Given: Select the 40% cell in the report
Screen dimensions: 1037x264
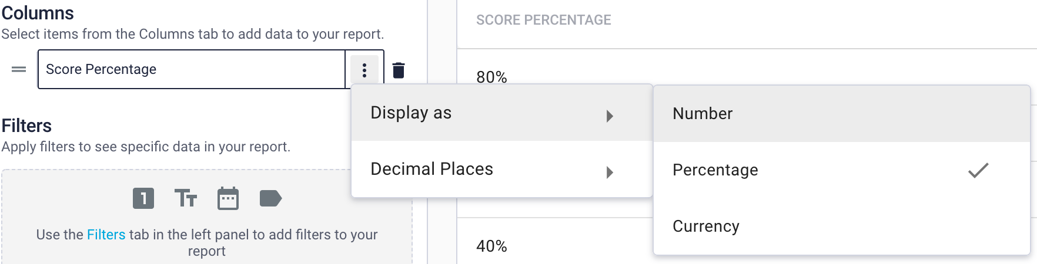Looking at the screenshot, I should (x=491, y=246).
